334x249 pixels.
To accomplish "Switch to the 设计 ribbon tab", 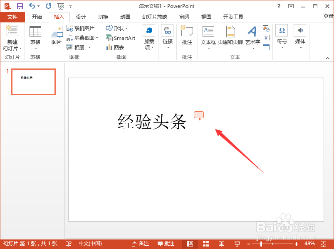I will [81, 17].
